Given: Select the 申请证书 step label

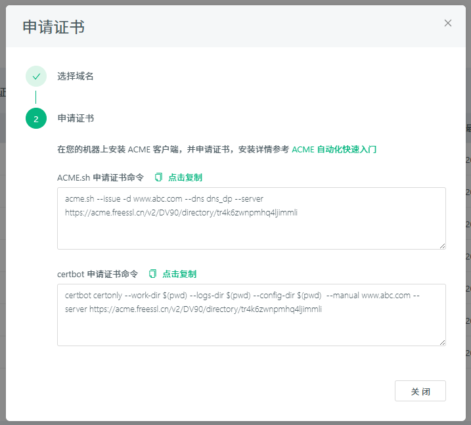Looking at the screenshot, I should point(76,118).
